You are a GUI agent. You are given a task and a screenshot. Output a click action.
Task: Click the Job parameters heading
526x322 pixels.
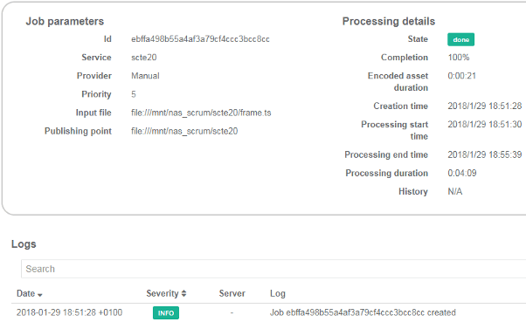tap(65, 22)
